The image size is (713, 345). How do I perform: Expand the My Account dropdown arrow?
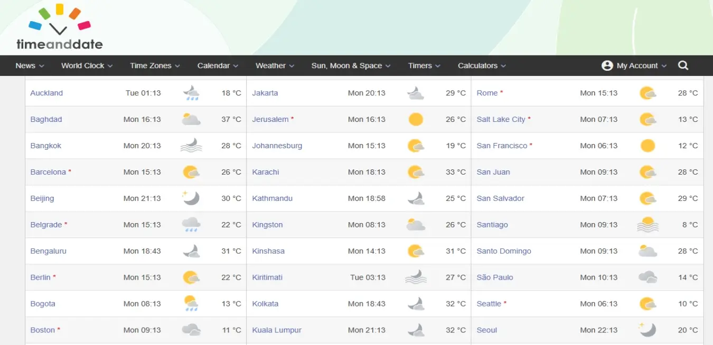pos(664,66)
